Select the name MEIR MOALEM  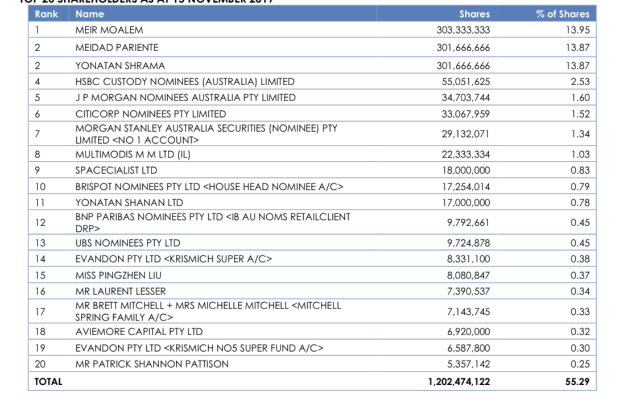pos(109,30)
